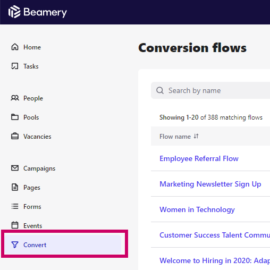Go to Convert menu item
Screen dimensions: 270x270
click(63, 244)
